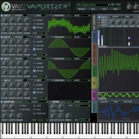Enable INVERT checkbox on OSC A
Viewport: 139px width, 139px height.
click(34, 20)
